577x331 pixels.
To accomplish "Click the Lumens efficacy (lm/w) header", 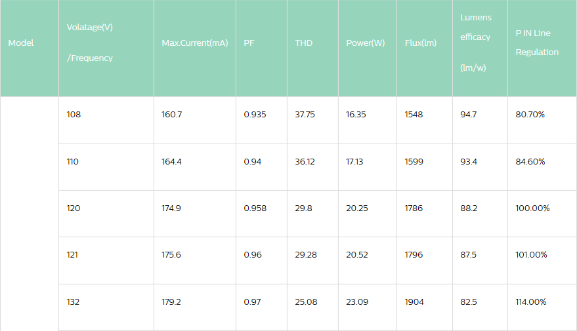I will [x=475, y=43].
